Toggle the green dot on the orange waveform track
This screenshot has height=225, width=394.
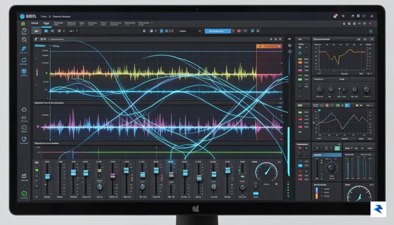(46, 73)
